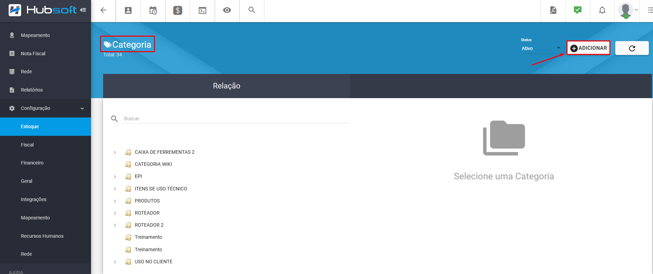Open the green checkmark chat icon

pos(578,10)
